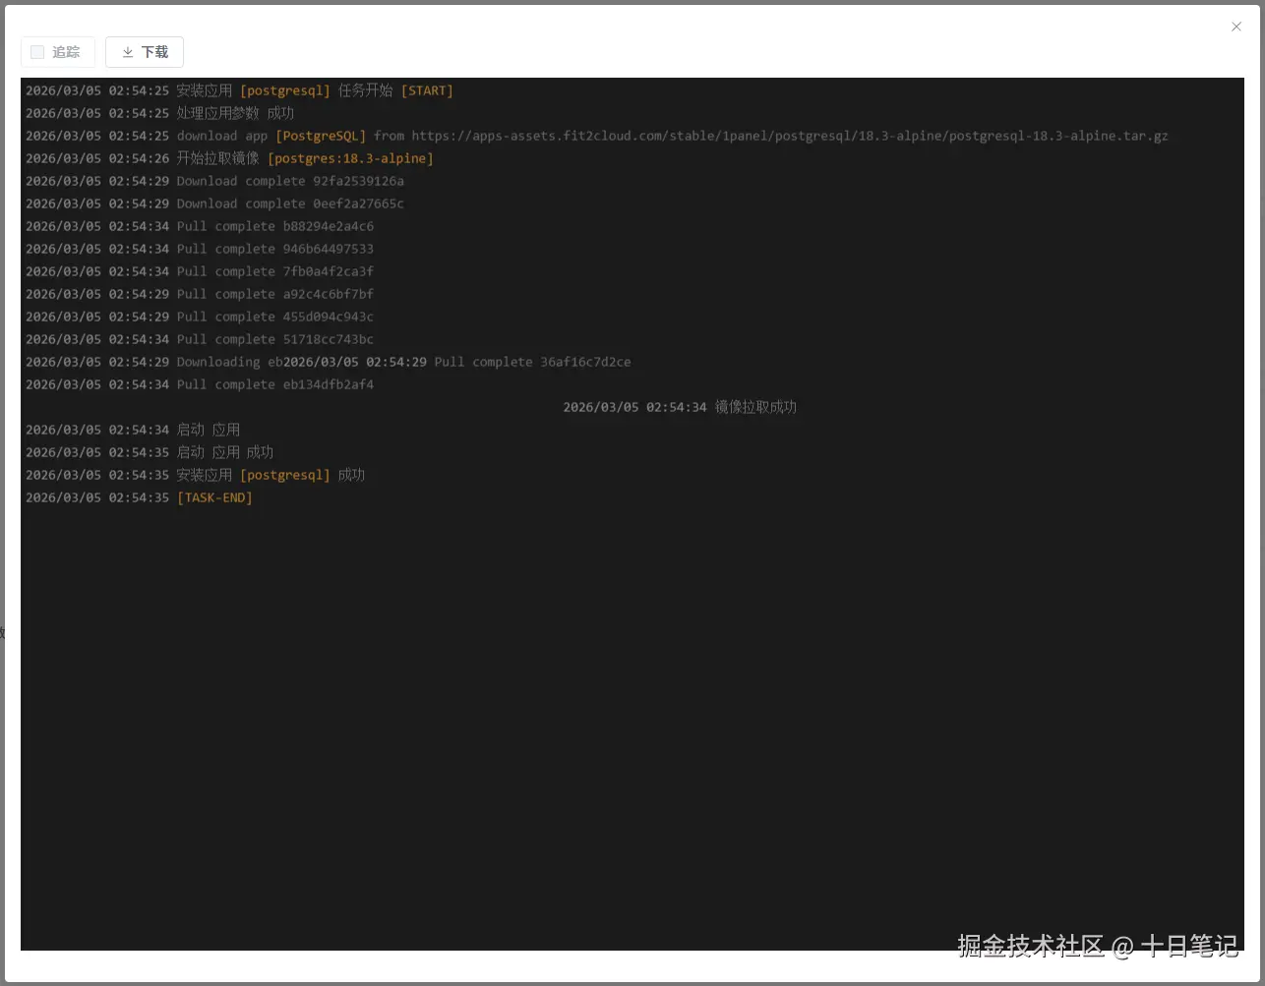
Task: Select Pull complete 7fb0a4f2ca3f line
Action: 200,271
